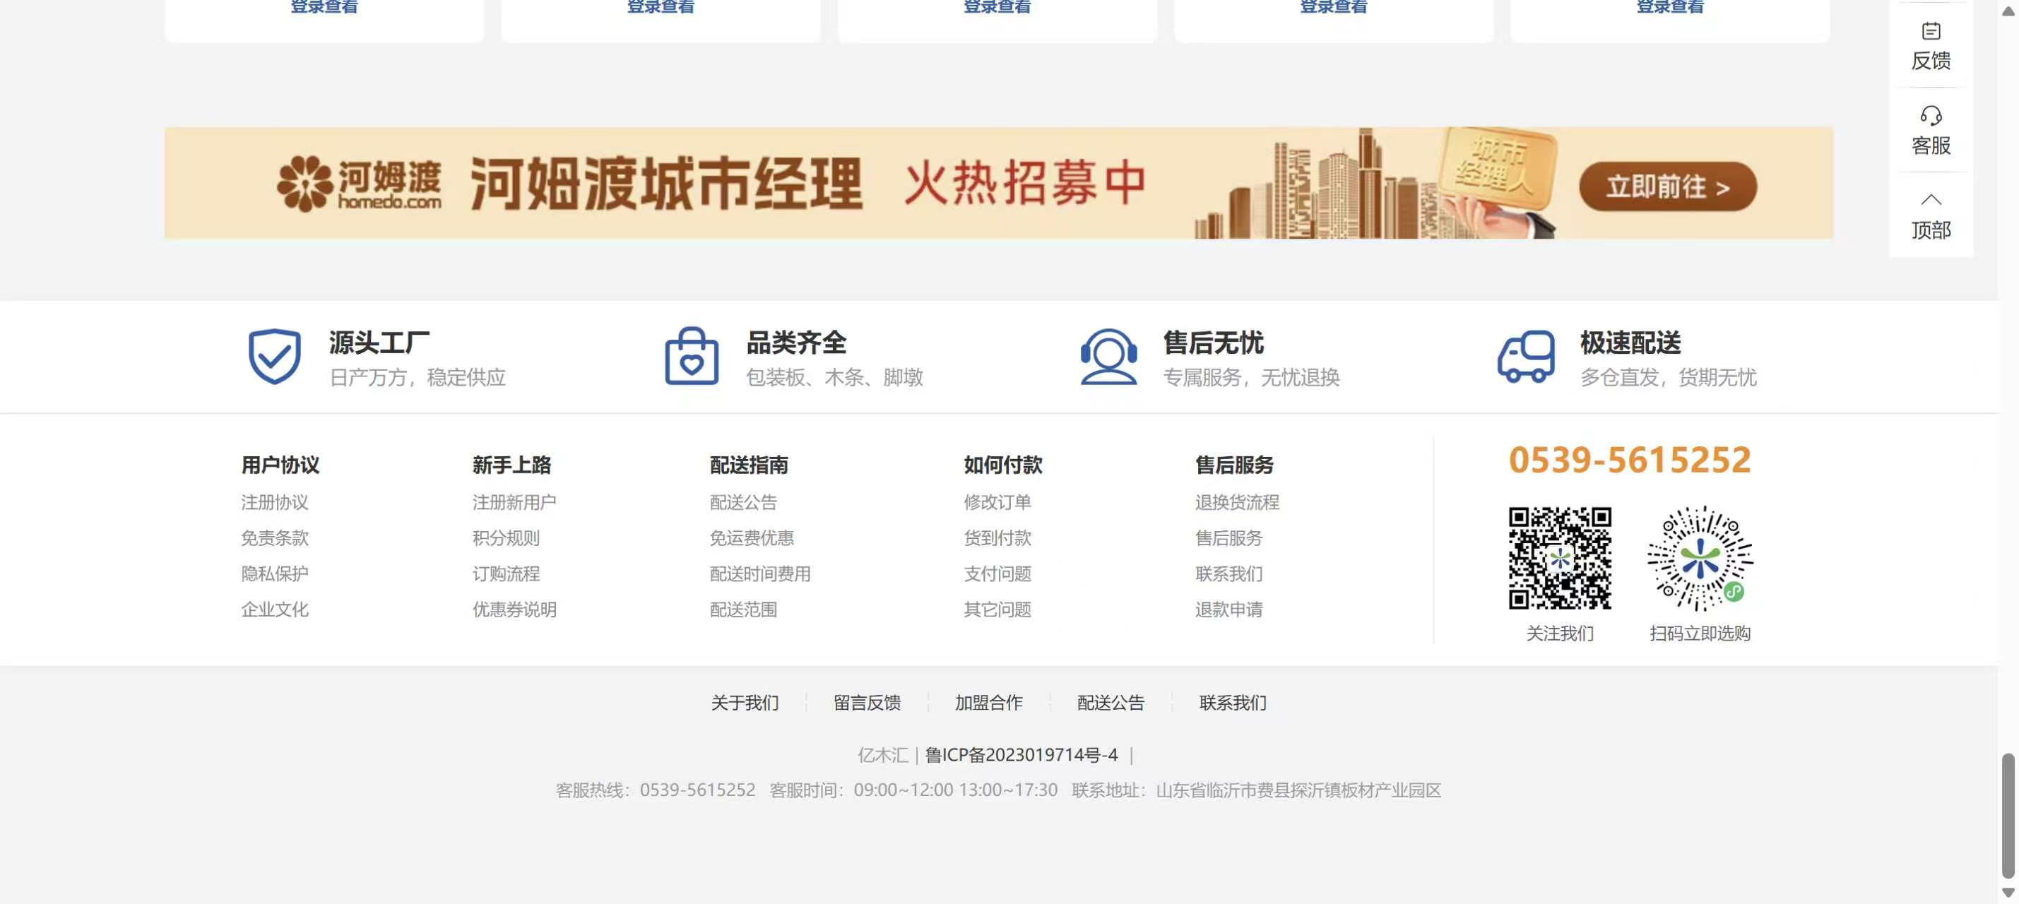The image size is (2019, 904).
Task: Open the 隐私保护 link
Action: point(274,573)
